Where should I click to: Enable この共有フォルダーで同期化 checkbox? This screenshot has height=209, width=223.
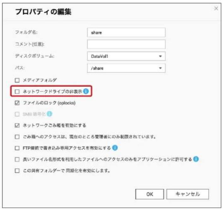pyautogui.click(x=17, y=170)
